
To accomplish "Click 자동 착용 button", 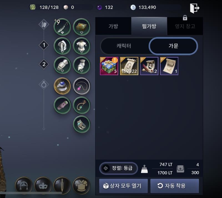I will pyautogui.click(x=175, y=186).
